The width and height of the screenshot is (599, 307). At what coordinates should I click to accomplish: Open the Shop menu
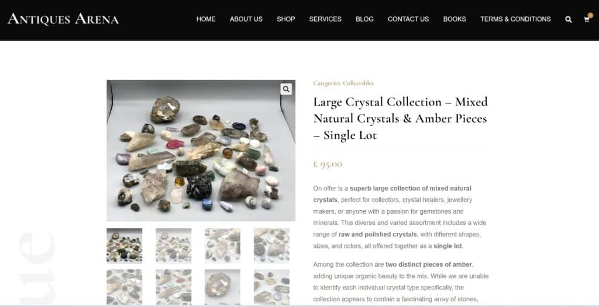(x=285, y=19)
